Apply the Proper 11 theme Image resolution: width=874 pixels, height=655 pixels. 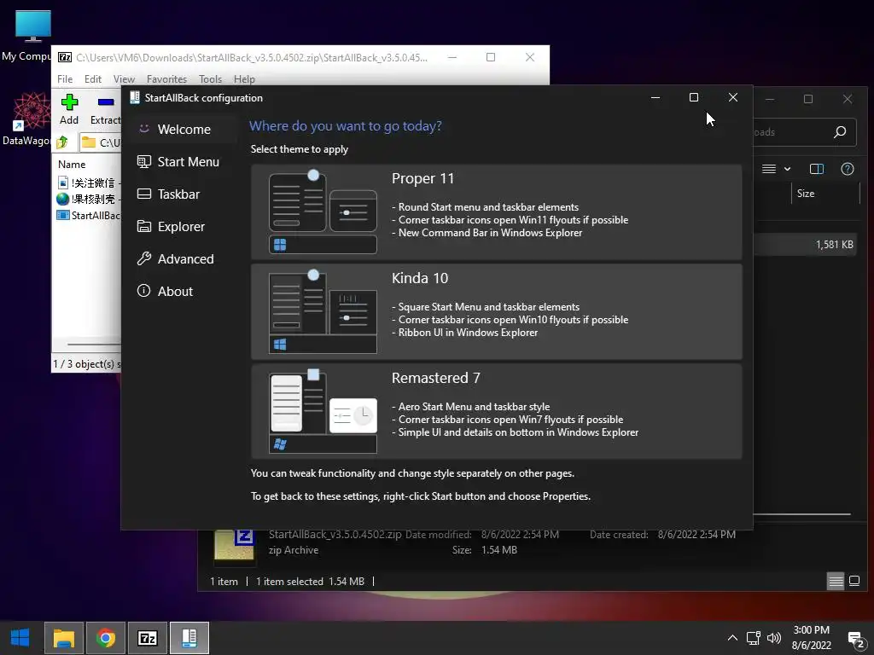click(496, 212)
